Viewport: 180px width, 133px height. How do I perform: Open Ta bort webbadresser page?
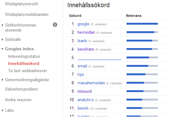click(27, 71)
